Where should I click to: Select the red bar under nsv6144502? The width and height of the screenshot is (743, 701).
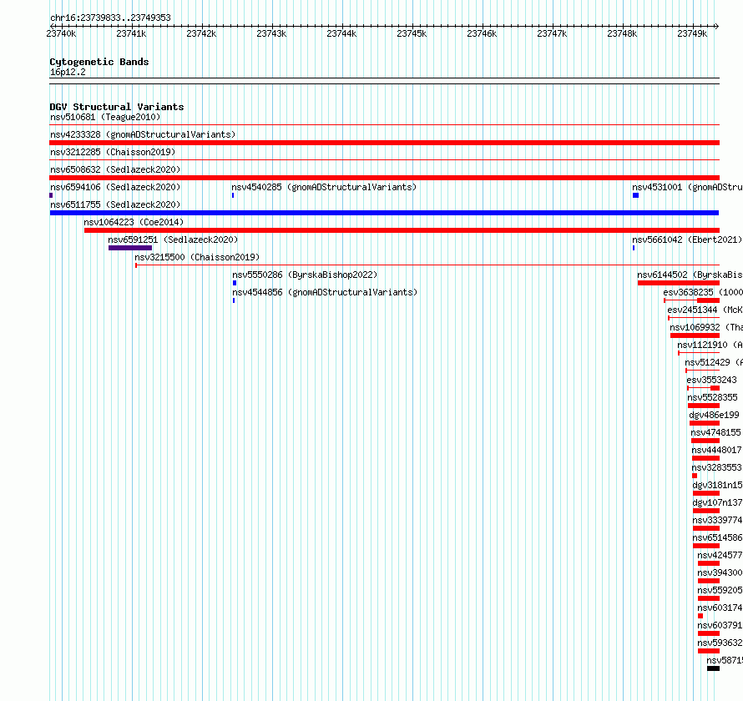tap(679, 283)
